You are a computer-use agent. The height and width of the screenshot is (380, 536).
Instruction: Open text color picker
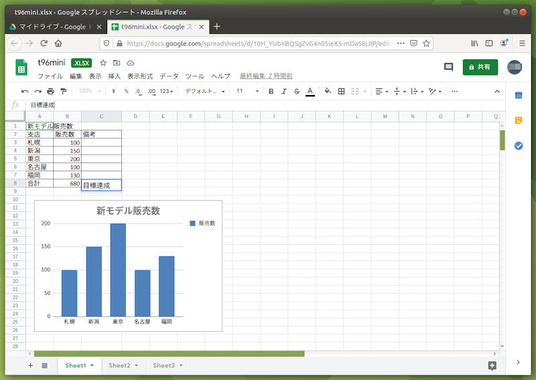coord(310,92)
